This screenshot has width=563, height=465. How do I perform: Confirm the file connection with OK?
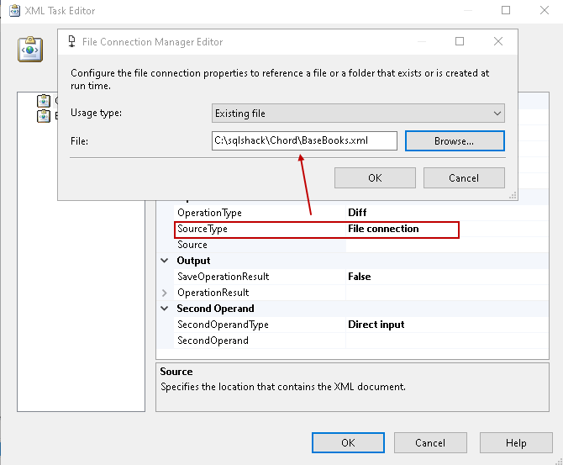tap(374, 177)
